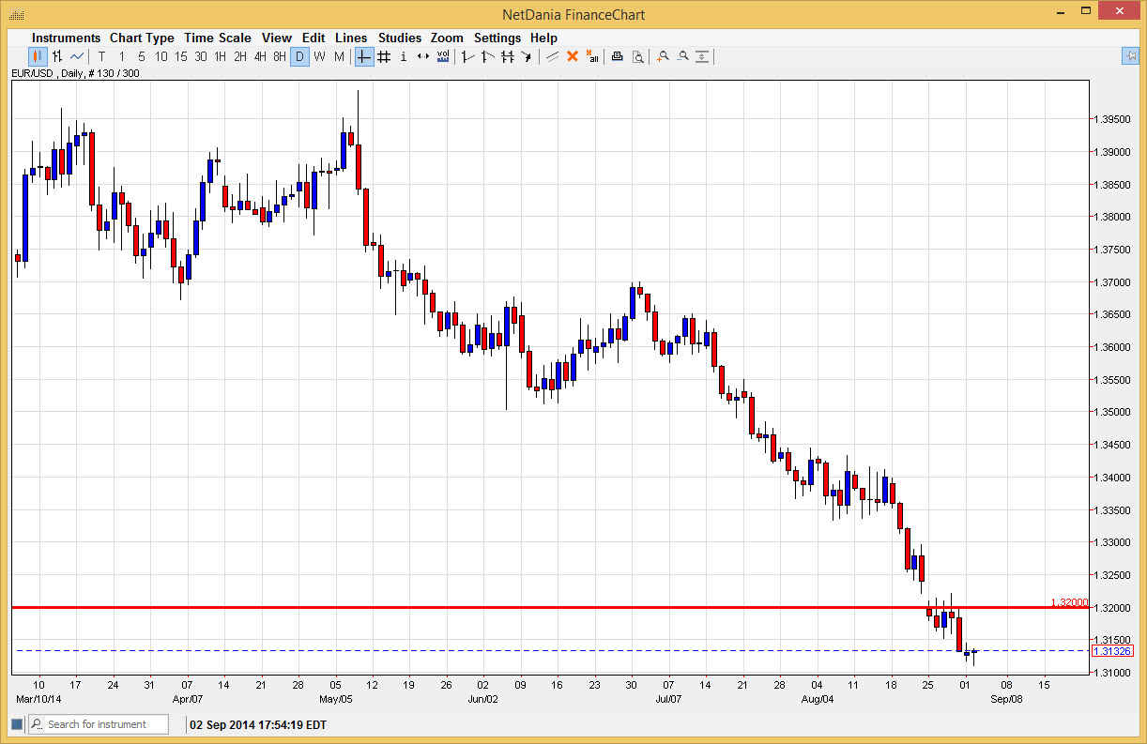Viewport: 1147px width, 744px height.
Task: Switch to line chart using the line icon
Action: coord(77,56)
